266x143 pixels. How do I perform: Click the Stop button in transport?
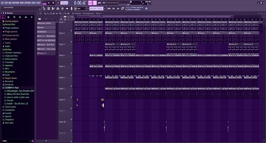point(53,3)
